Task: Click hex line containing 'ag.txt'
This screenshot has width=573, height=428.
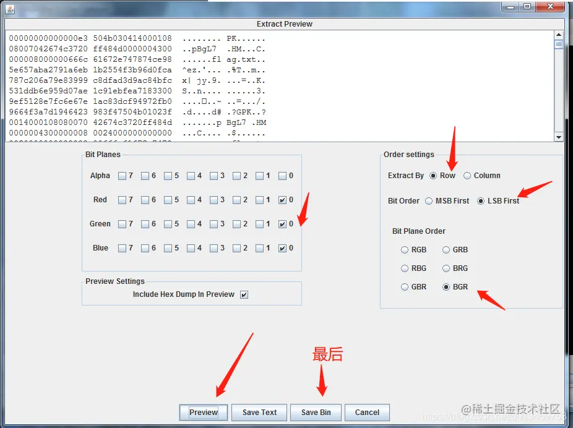Action: [x=137, y=59]
